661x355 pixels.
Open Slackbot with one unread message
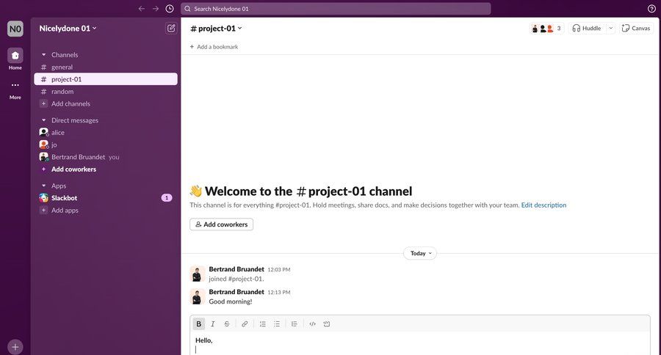(x=106, y=198)
